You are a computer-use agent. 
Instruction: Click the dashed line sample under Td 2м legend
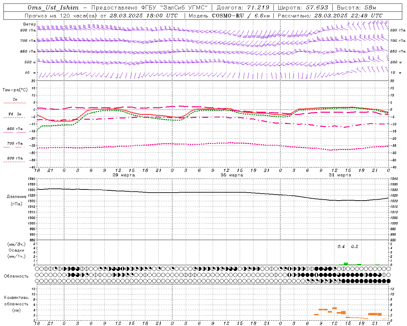pos(15,118)
